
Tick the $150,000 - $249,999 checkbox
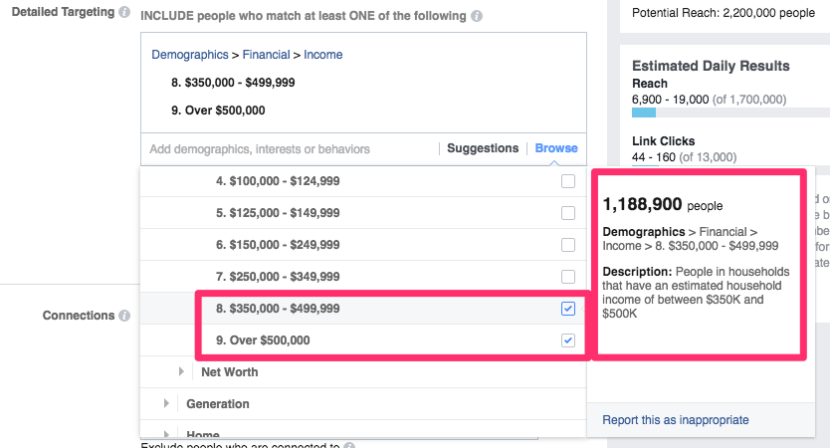[568, 245]
